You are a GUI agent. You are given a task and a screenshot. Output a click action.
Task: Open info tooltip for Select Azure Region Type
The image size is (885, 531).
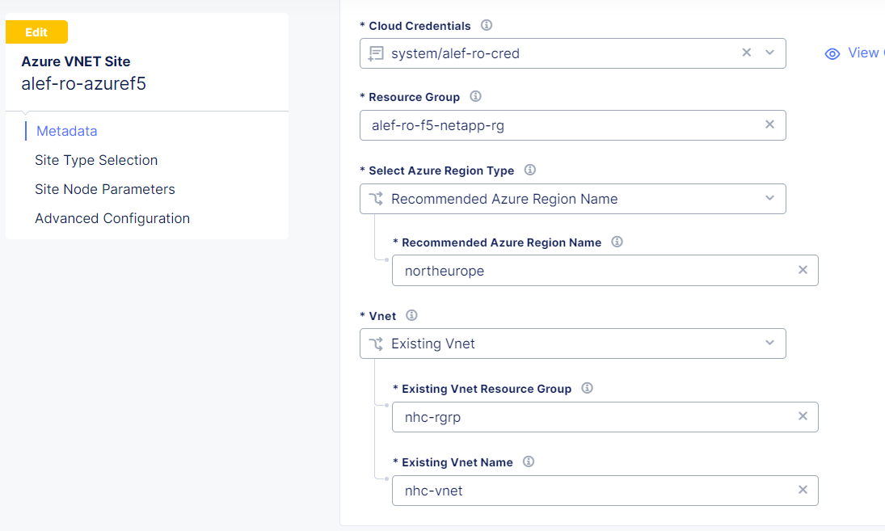tap(529, 169)
